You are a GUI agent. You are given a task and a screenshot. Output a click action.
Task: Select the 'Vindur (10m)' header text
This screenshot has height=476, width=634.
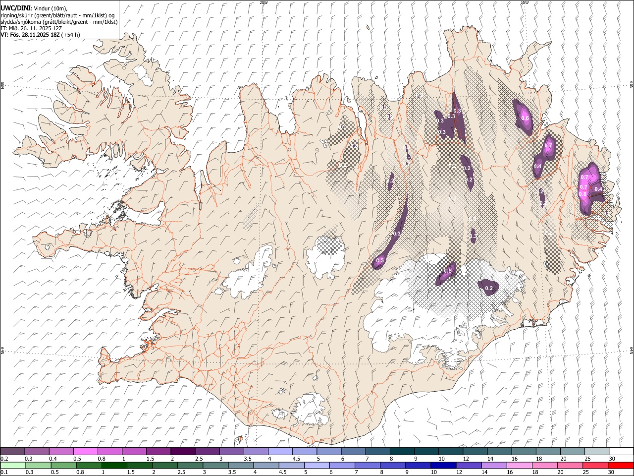click(x=50, y=9)
